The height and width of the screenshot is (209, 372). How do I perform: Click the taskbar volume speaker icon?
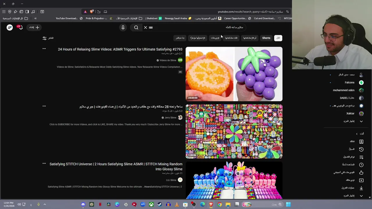19,204
